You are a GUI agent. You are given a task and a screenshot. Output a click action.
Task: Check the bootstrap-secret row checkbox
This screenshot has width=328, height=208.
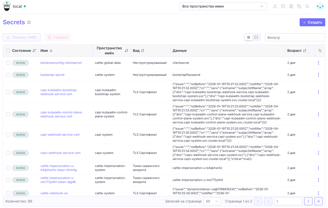pyautogui.click(x=8, y=75)
